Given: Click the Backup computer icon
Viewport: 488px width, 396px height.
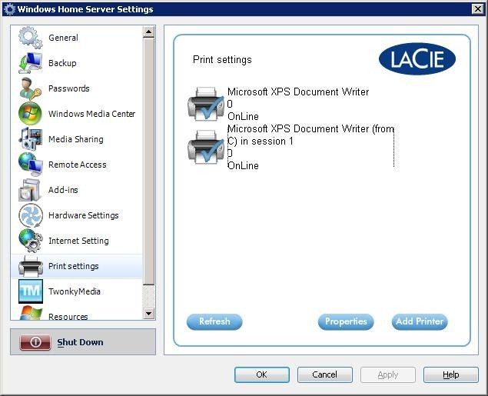Looking at the screenshot, I should click(30, 63).
